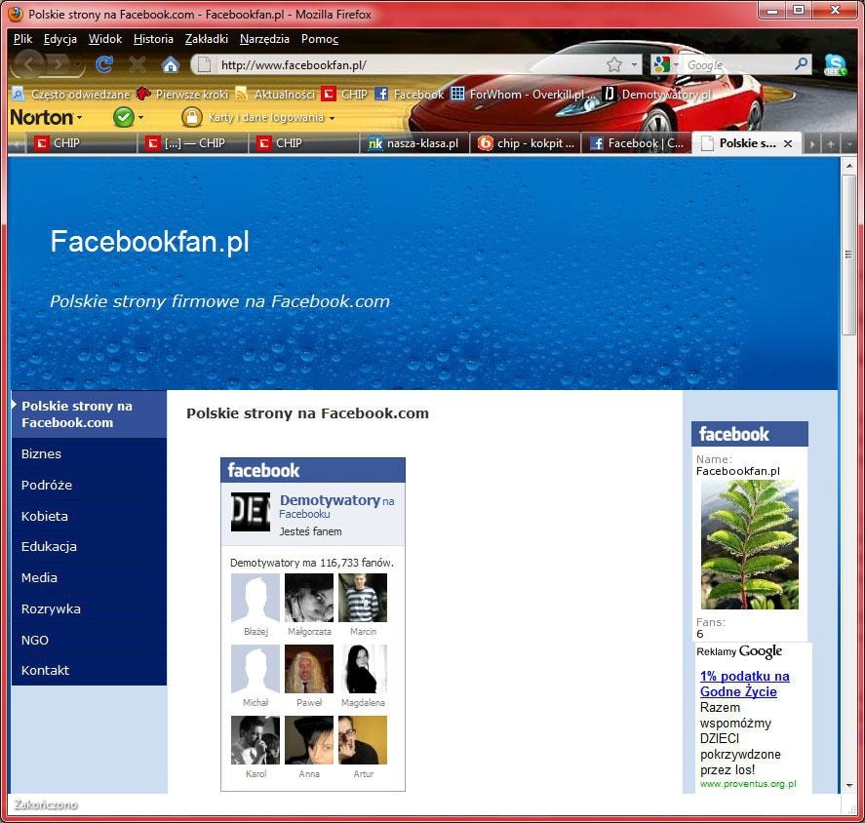Viewport: 865px width, 823px height.
Task: Open the ForWhom - Overkill.pl bookmark
Action: [524, 95]
